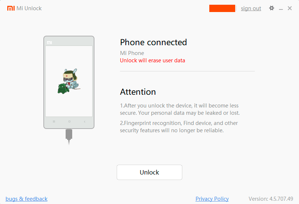Minimize the Mi Unlock window
This screenshot has height=204, width=299.
tap(281, 9)
